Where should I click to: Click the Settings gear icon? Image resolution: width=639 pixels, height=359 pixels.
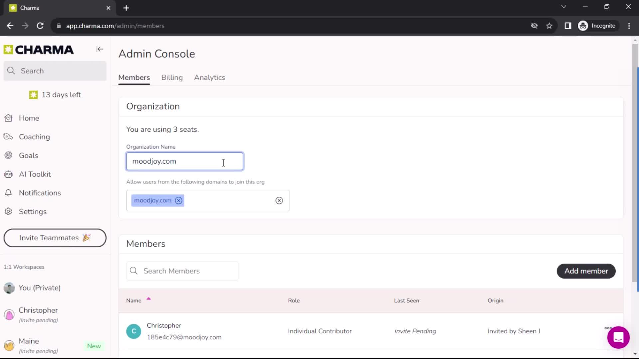[x=8, y=211]
